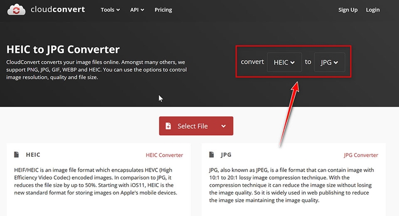Open the HEIC source format dropdown
Screen dimensions: 399x216
click(x=284, y=62)
